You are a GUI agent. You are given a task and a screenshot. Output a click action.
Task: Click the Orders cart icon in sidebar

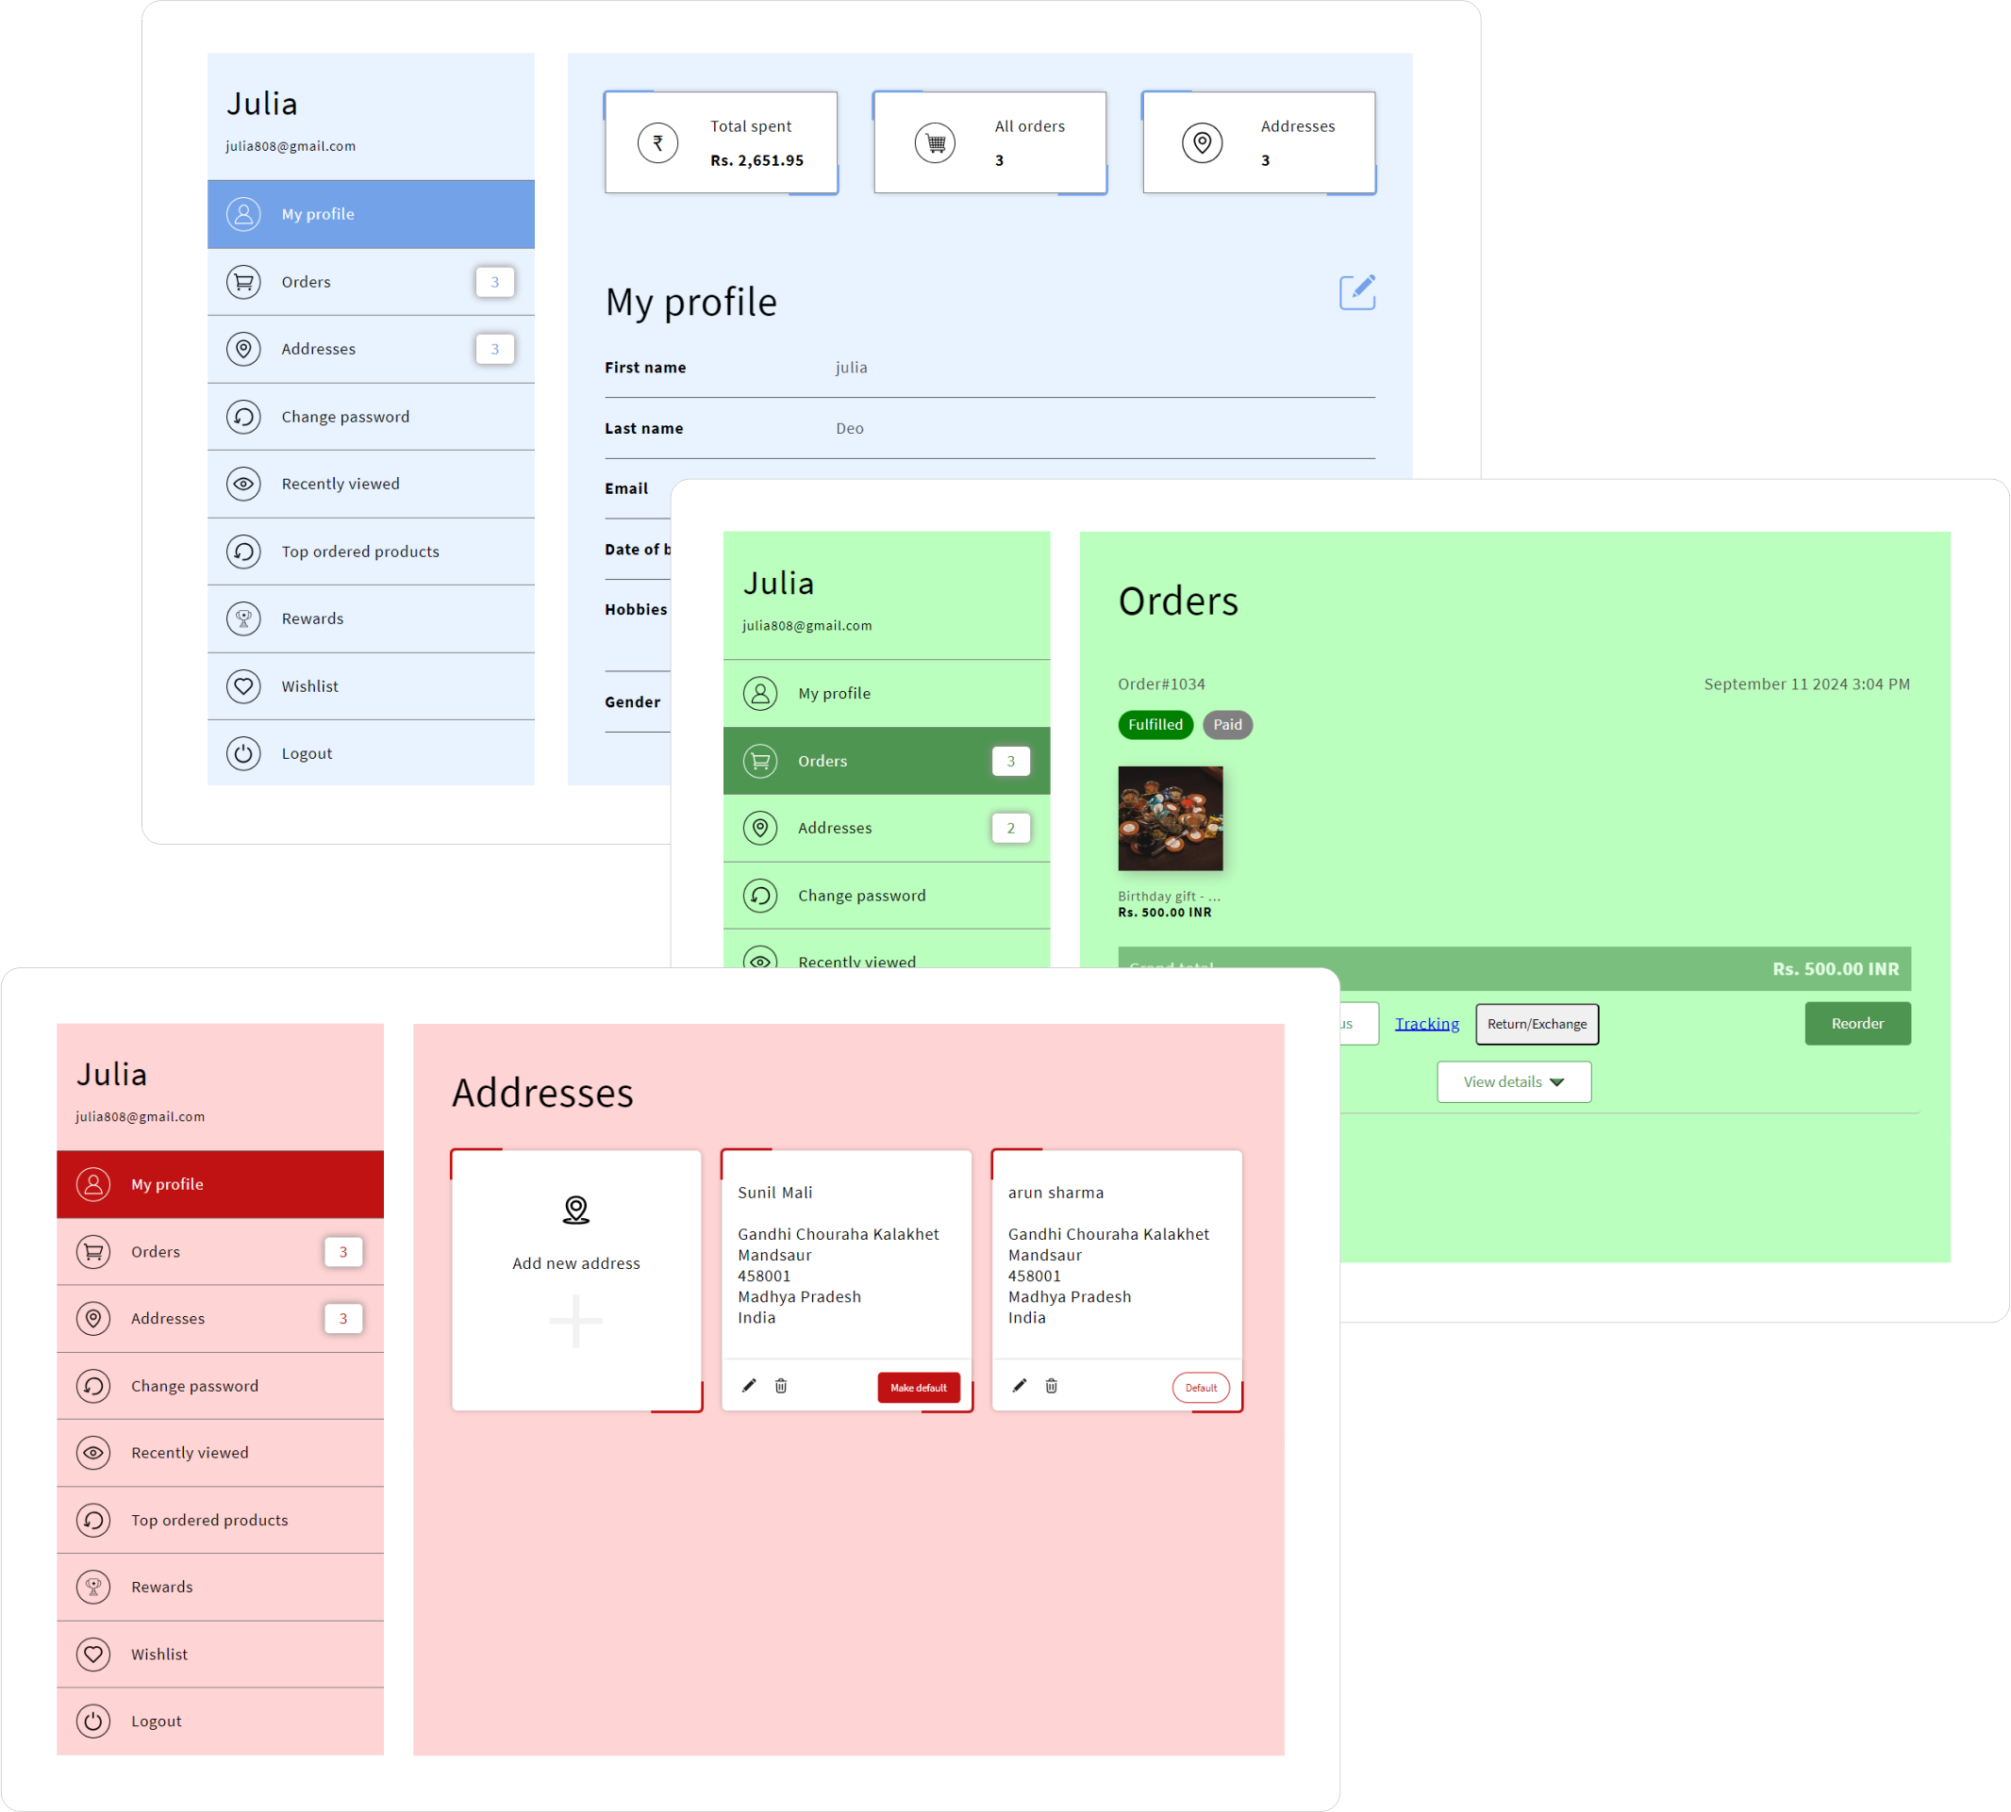click(x=245, y=282)
